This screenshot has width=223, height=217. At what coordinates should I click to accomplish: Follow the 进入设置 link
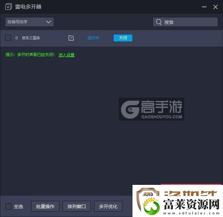(67, 55)
